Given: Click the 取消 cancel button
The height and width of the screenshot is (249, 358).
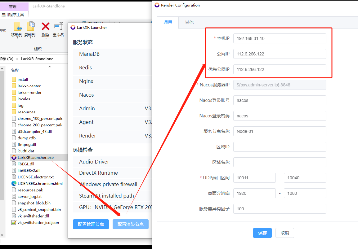Looking at the screenshot, I should coord(284,233).
